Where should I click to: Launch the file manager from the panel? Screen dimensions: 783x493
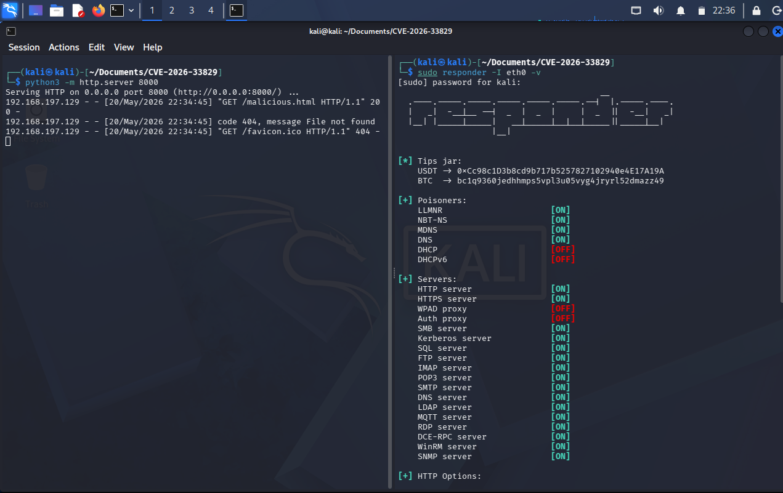(x=57, y=10)
